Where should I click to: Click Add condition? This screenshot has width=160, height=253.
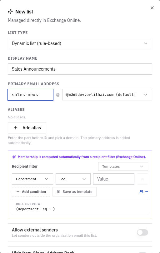pos(31,192)
